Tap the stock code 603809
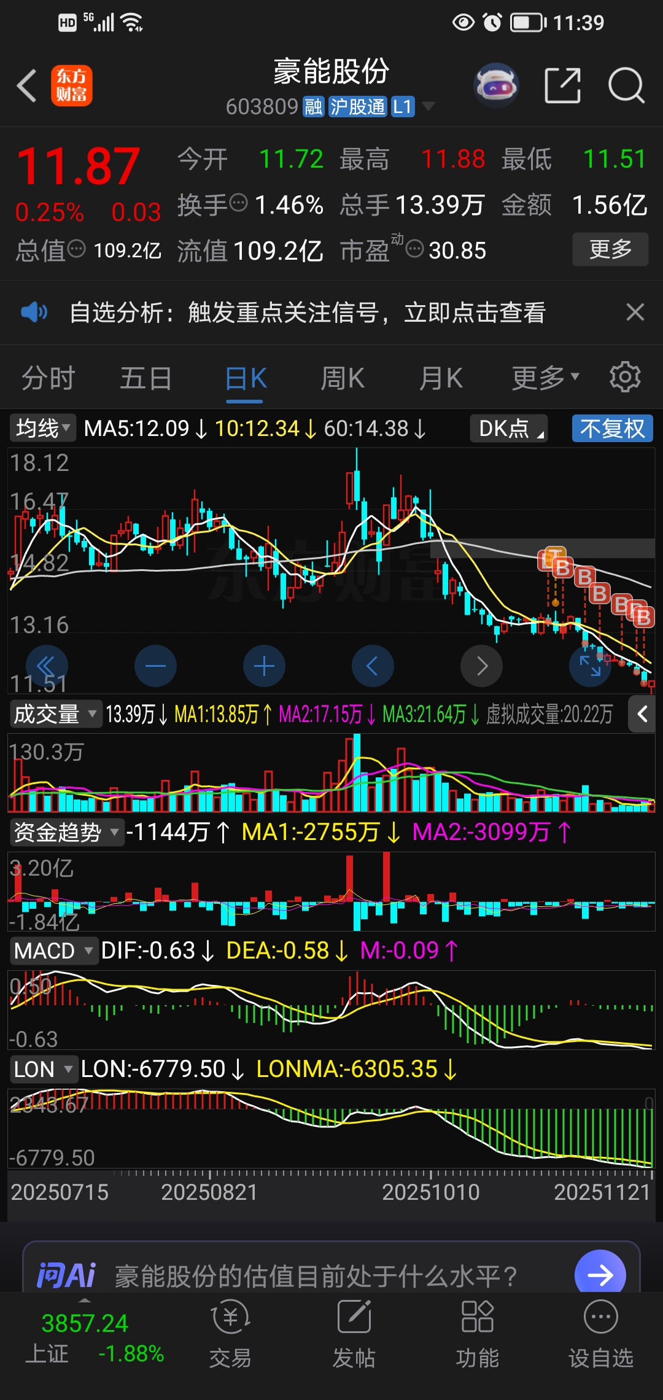Viewport: 663px width, 1400px height. (x=262, y=107)
